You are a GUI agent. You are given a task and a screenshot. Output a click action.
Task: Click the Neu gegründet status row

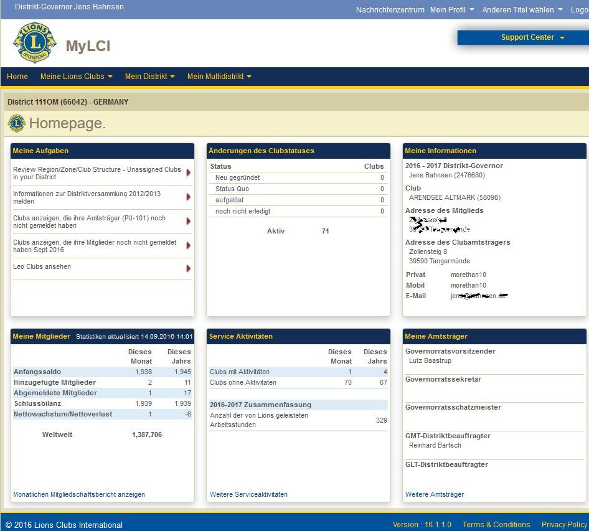(298, 177)
